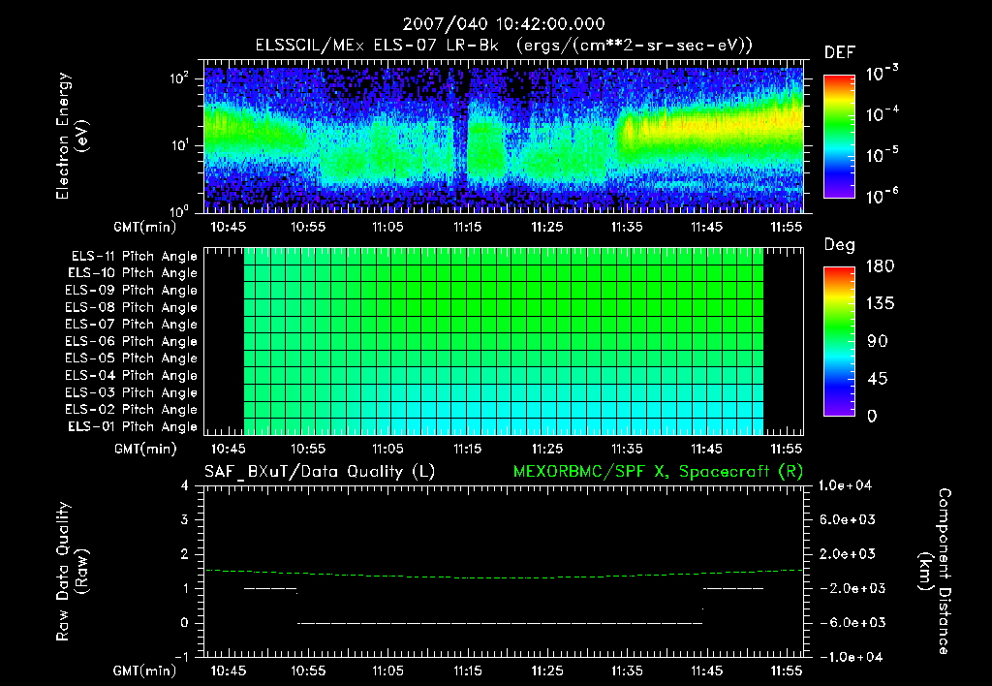Click the Deg pitch angle colorbar
The width and height of the screenshot is (992, 686).
[839, 341]
